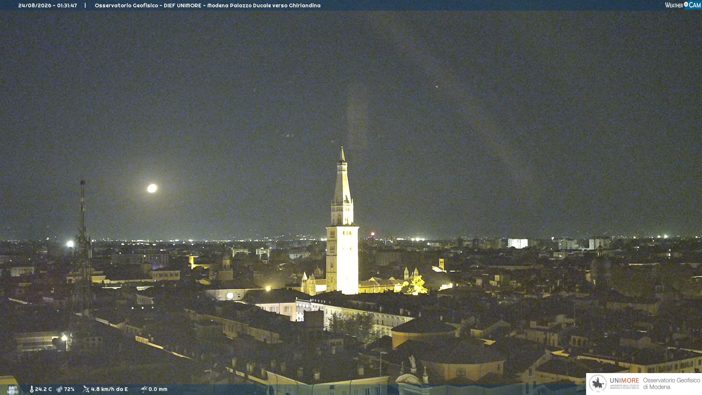Click the UNIMORE university seal emblem
The image size is (702, 395).
pyautogui.click(x=598, y=383)
